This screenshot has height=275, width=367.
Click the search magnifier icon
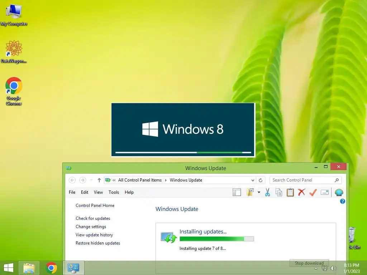pyautogui.click(x=337, y=180)
